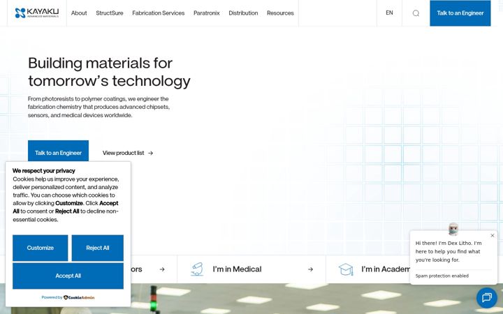Select the I'm in Medical card
Viewport: 503px width, 314px height.
coord(251,269)
